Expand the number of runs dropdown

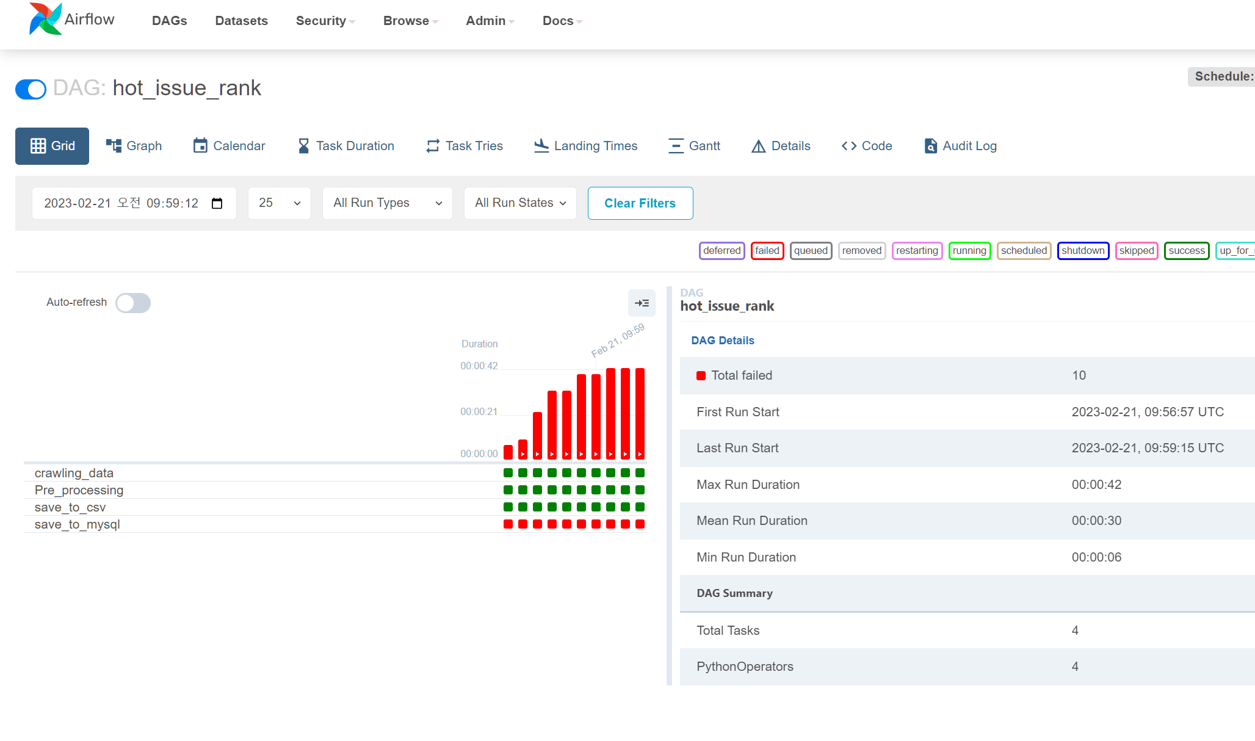(x=279, y=203)
